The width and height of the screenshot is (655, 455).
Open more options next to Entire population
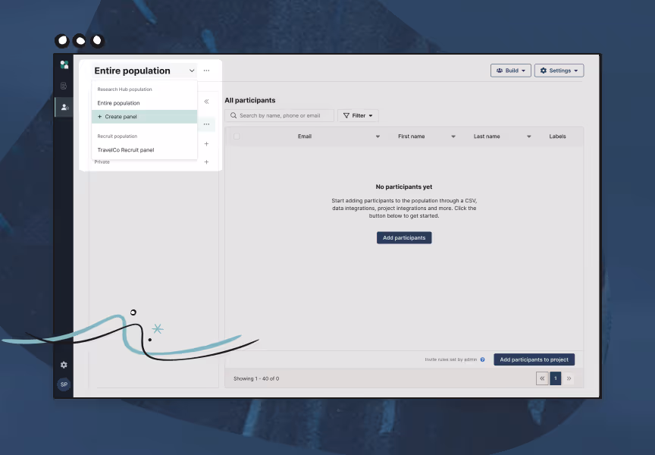[206, 71]
